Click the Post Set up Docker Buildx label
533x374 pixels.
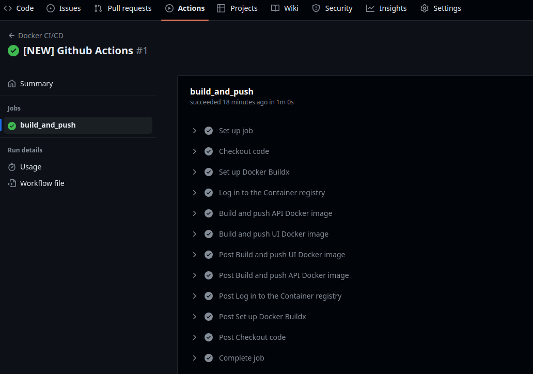(x=262, y=317)
